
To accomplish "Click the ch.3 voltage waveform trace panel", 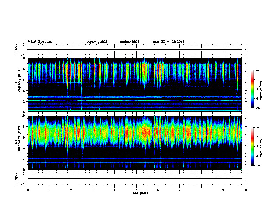I will click(136, 179).
